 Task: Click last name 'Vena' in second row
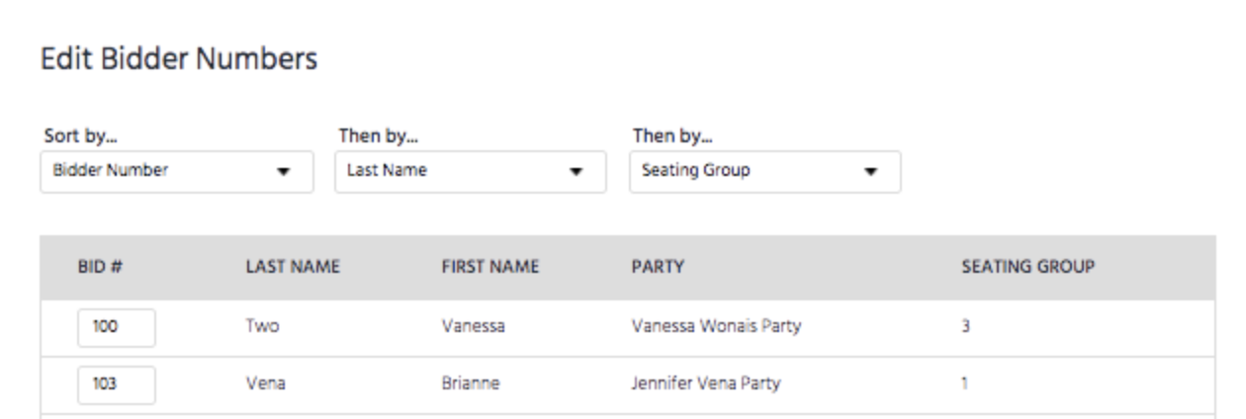(266, 384)
